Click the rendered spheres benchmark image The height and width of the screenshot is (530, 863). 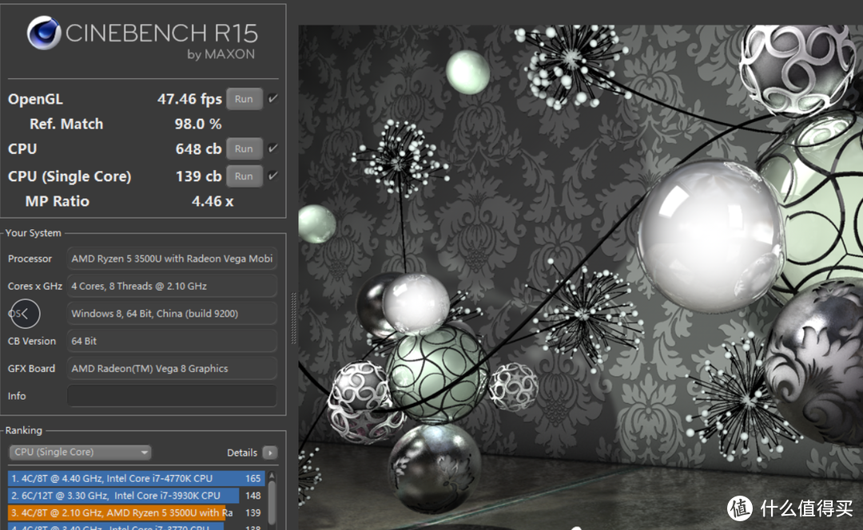(x=581, y=277)
